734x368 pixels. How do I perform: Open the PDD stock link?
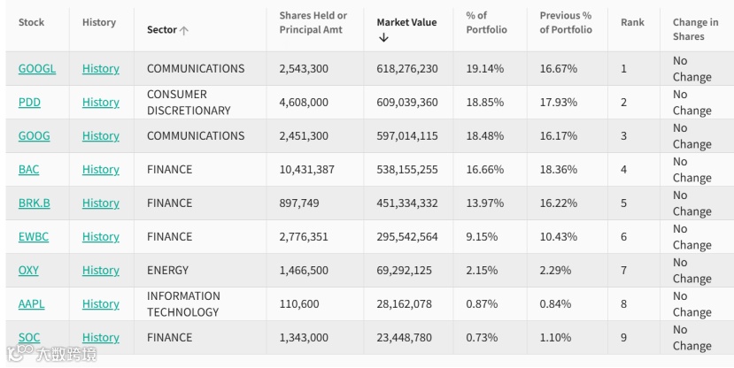(29, 103)
